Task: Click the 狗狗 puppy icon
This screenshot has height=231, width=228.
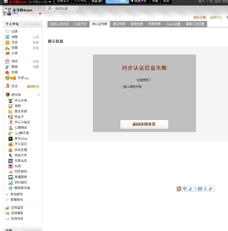Action: coord(10,106)
